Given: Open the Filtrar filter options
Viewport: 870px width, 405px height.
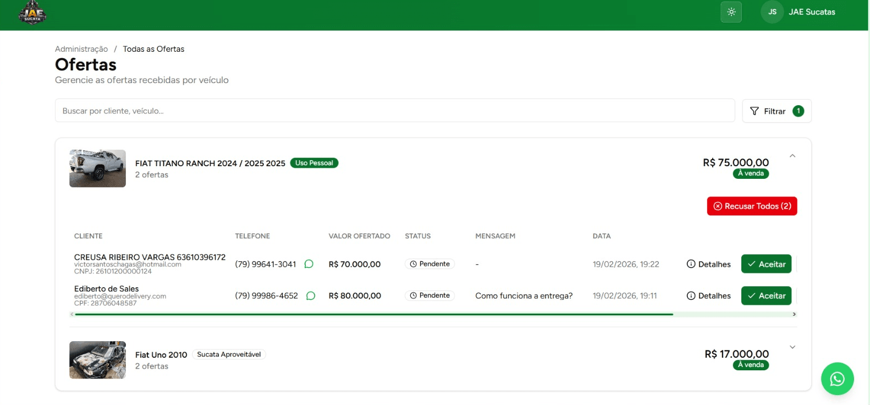Looking at the screenshot, I should [x=777, y=111].
